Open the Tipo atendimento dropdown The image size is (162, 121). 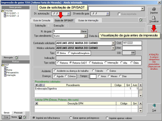(86, 36)
